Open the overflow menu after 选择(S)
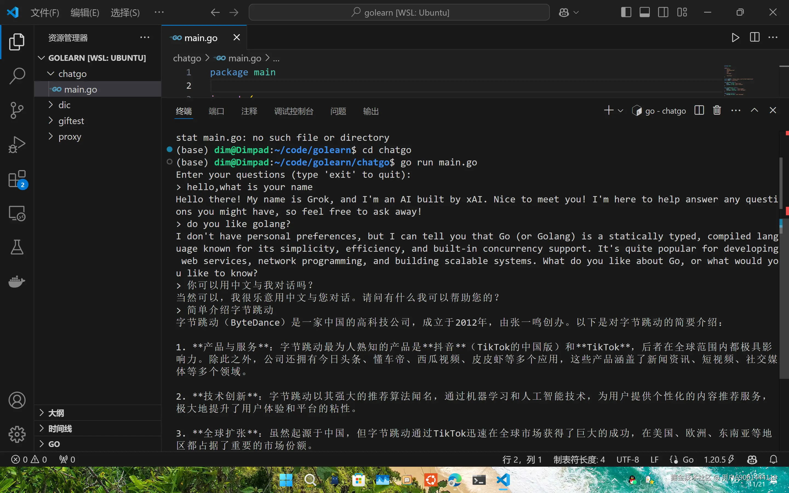789x493 pixels. (159, 12)
